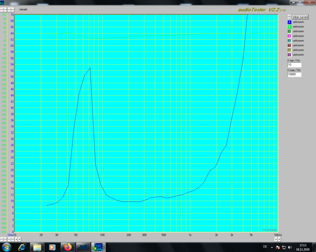Click the remark label
Viewport: 316px width, 252px height.
(23, 9)
